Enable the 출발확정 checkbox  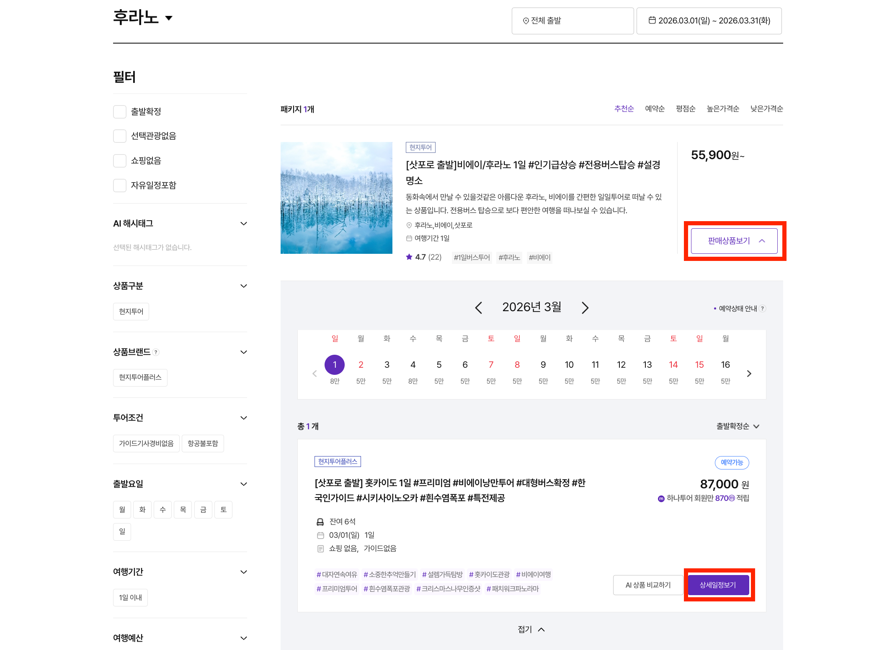coord(120,112)
